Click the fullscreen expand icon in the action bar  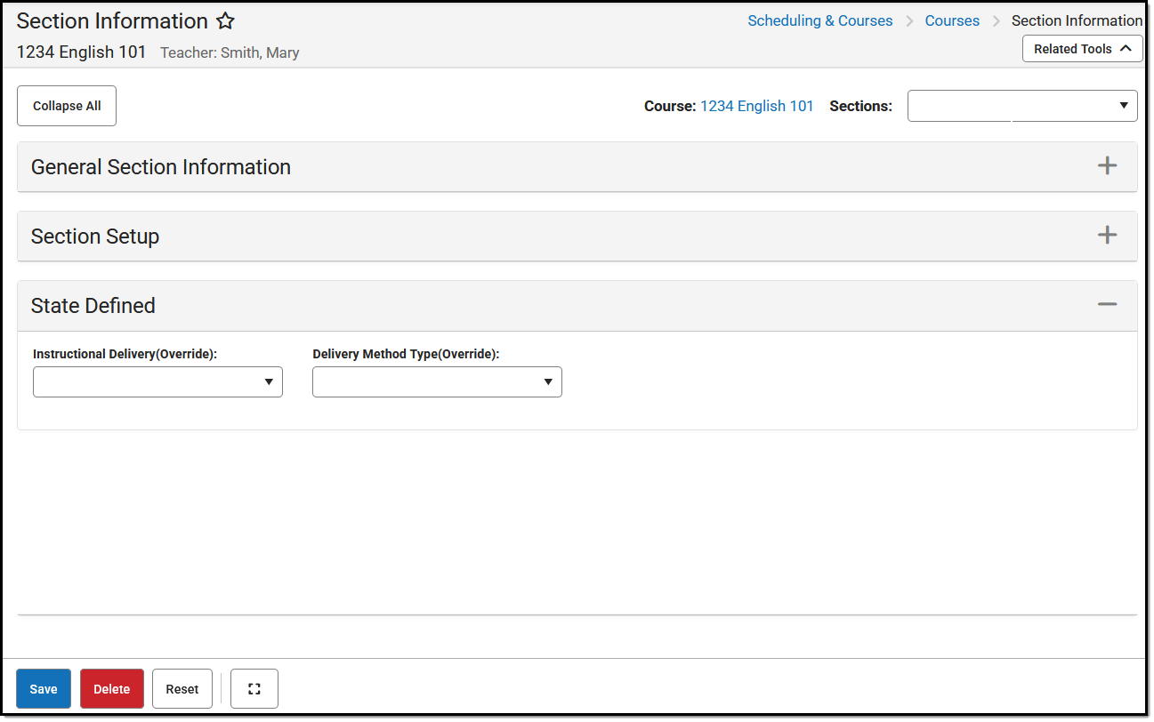point(254,688)
